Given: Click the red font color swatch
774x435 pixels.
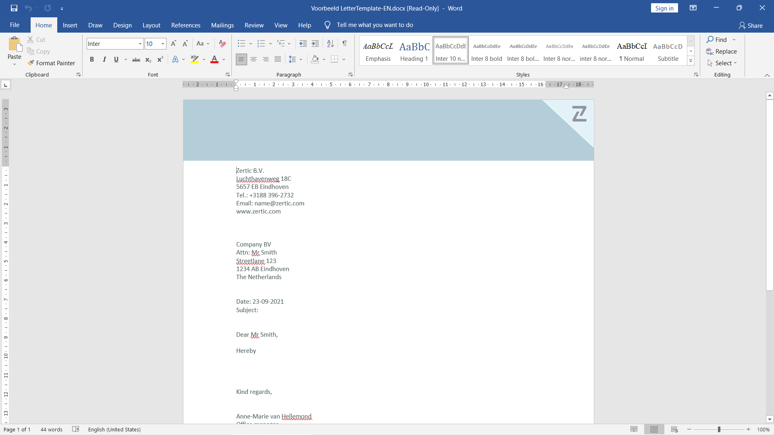Looking at the screenshot, I should pos(214,59).
